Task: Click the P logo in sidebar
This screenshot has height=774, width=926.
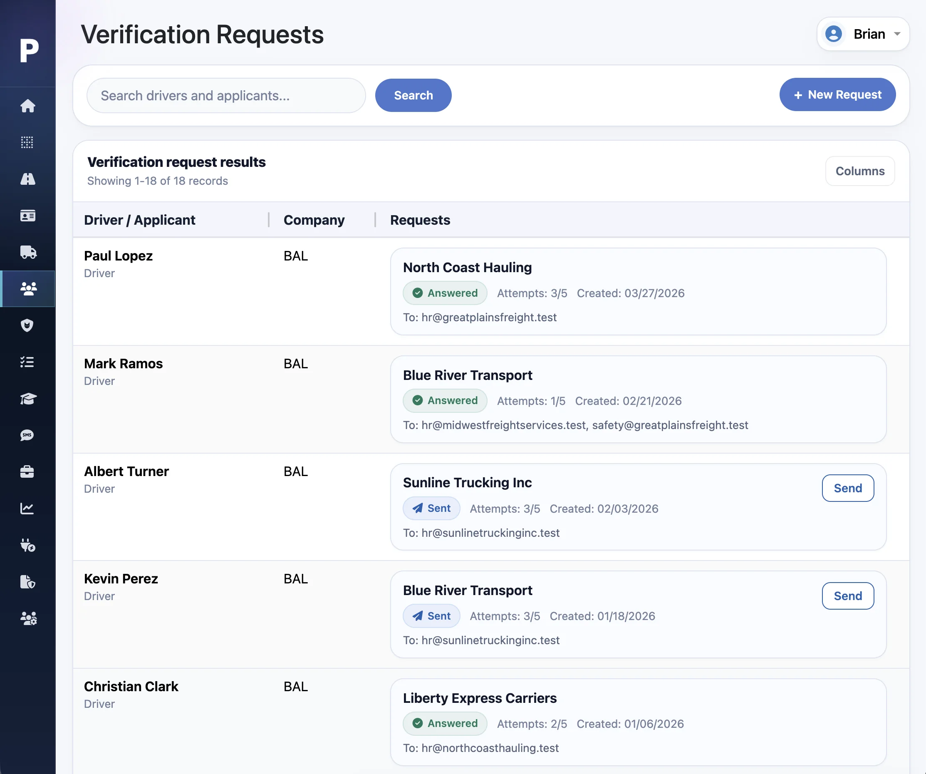Action: point(29,50)
